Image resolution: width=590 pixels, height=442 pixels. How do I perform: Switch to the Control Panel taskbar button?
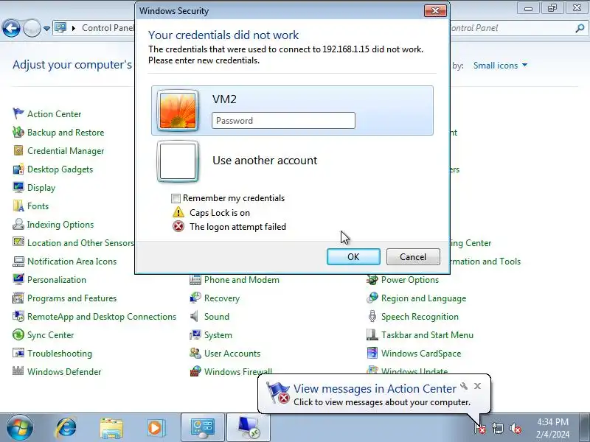(203, 428)
